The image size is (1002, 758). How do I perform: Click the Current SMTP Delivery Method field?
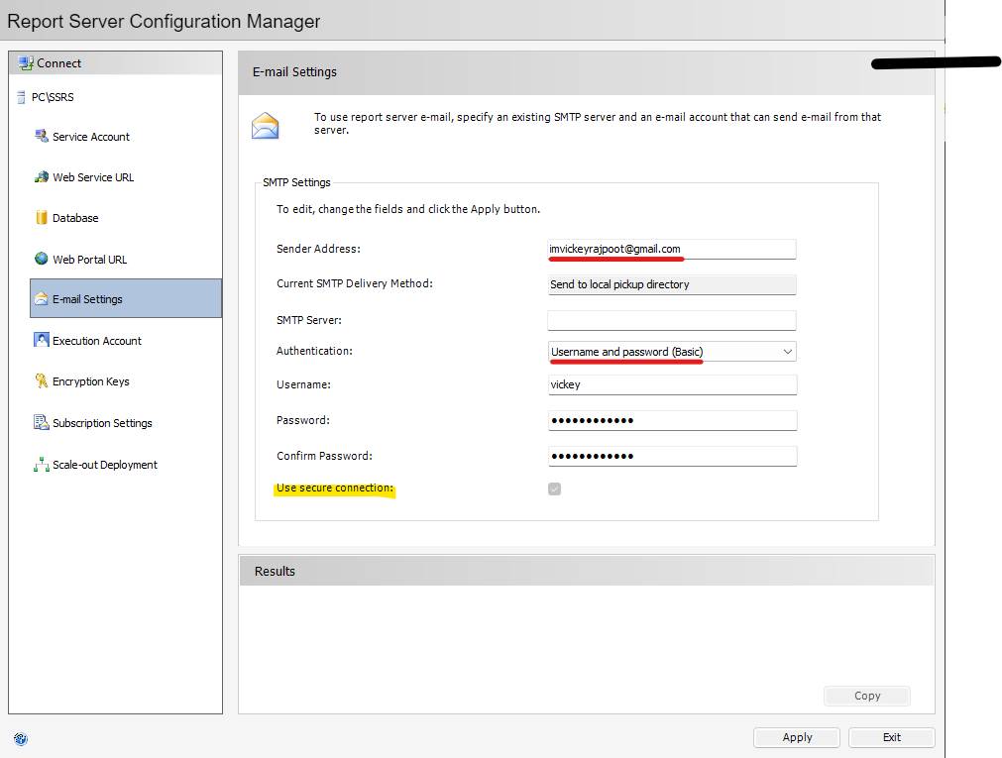pos(672,284)
